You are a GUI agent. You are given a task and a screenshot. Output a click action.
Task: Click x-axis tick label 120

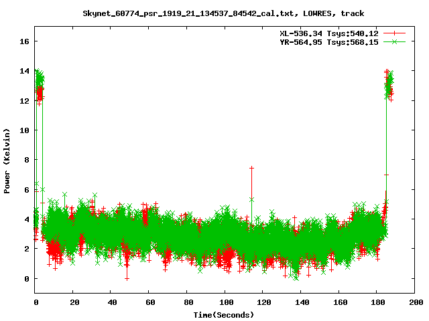point(264,302)
